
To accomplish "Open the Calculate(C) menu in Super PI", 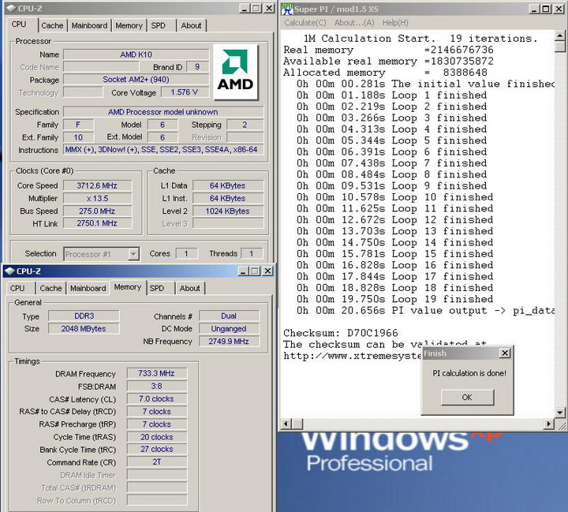I will [305, 23].
